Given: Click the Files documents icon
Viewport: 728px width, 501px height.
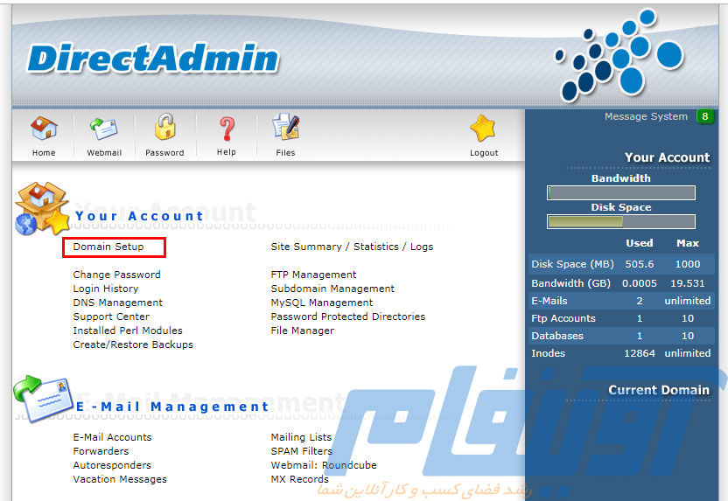Looking at the screenshot, I should [x=285, y=127].
